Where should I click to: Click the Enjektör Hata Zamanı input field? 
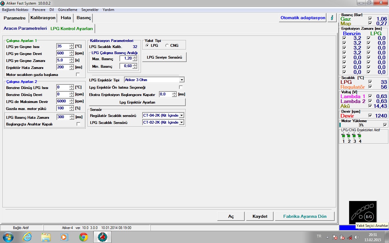click(63, 67)
